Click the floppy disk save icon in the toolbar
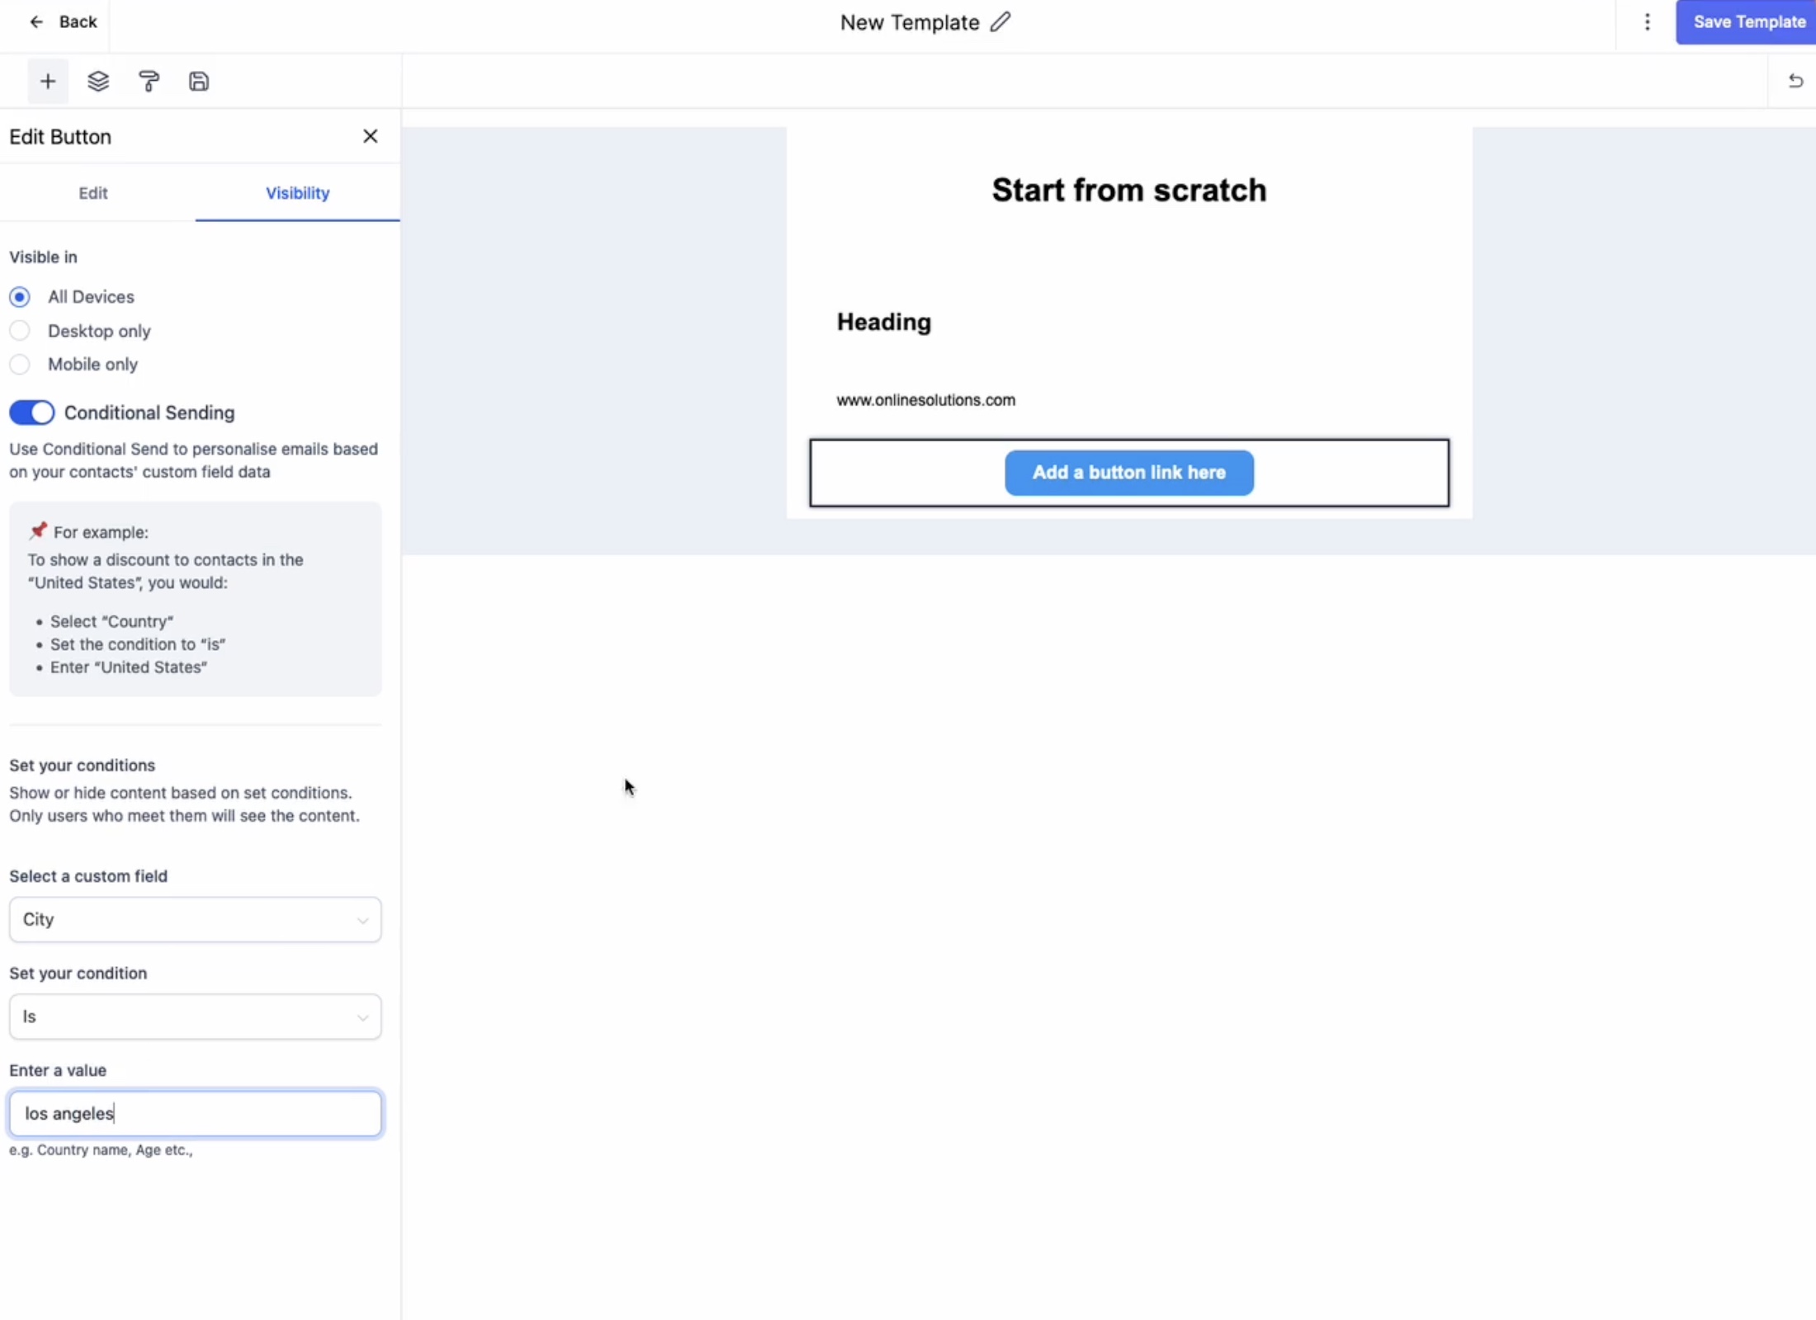Viewport: 1816px width, 1320px height. tap(199, 81)
